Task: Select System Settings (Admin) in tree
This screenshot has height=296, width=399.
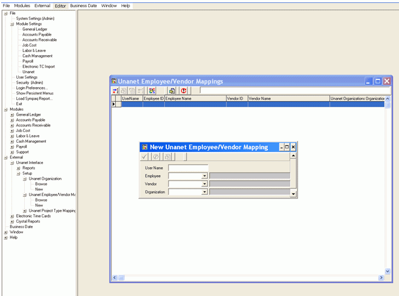Action: 36,19
